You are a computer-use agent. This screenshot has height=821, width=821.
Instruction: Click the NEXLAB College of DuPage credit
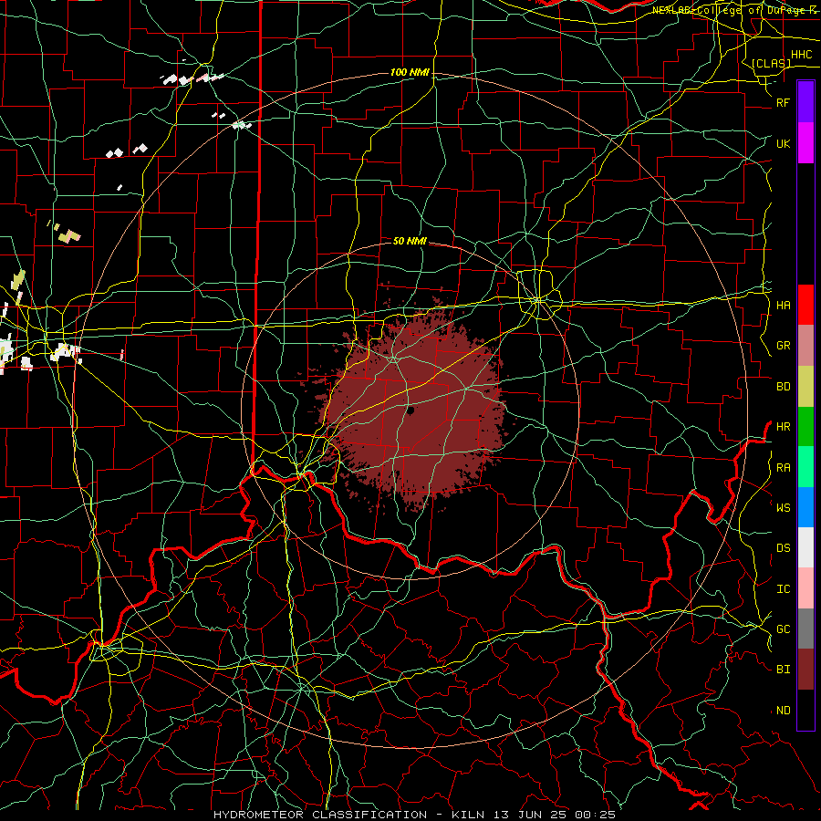pos(733,10)
